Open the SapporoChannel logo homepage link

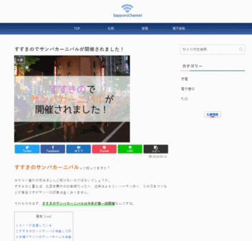point(127,11)
